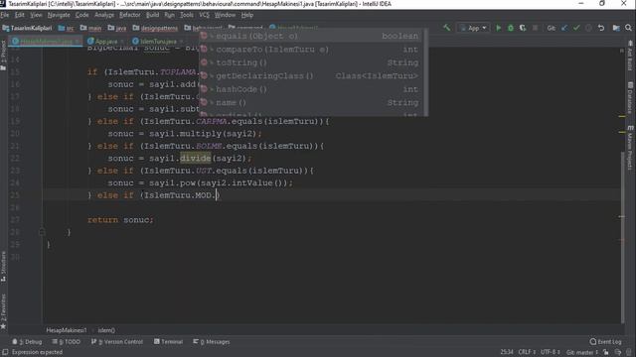The image size is (636, 357).
Task: Toggle the read-only lock icon in status bar
Action: click(605, 352)
